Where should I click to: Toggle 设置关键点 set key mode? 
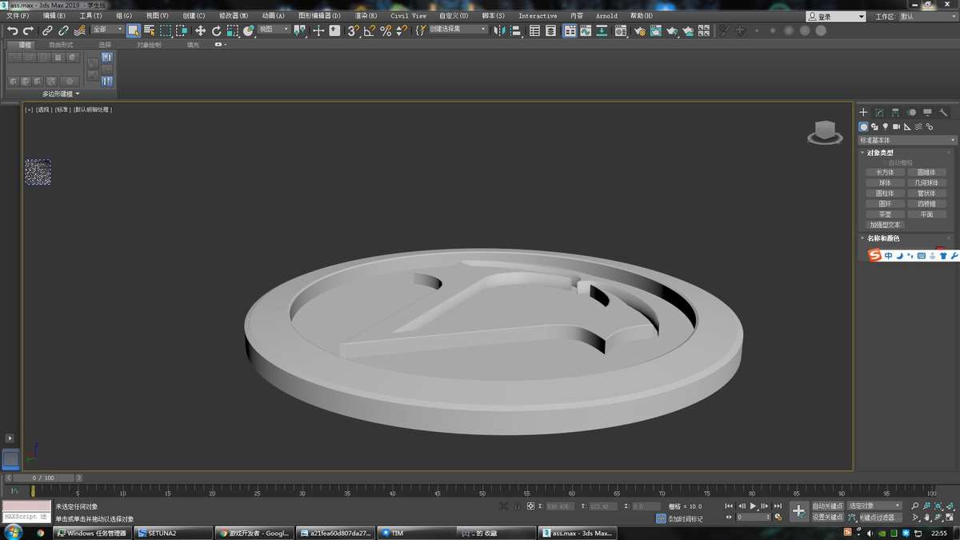(x=827, y=517)
